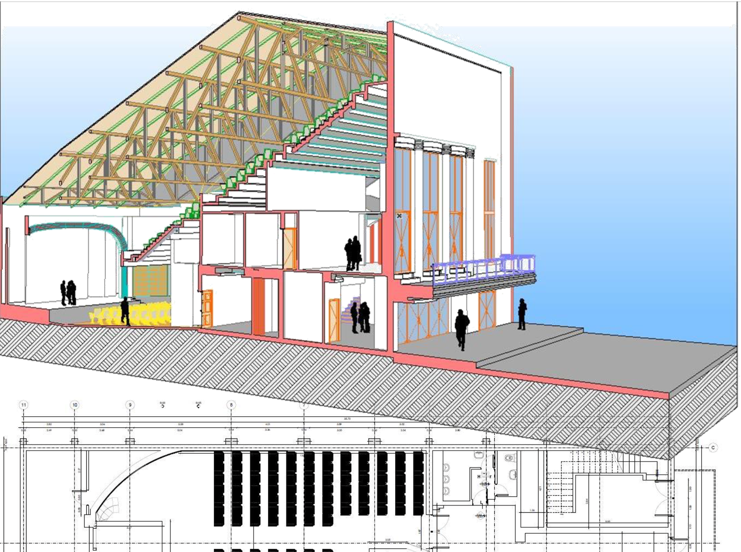
Task: Click the walking figure outside the entrance
Action: pos(462,329)
